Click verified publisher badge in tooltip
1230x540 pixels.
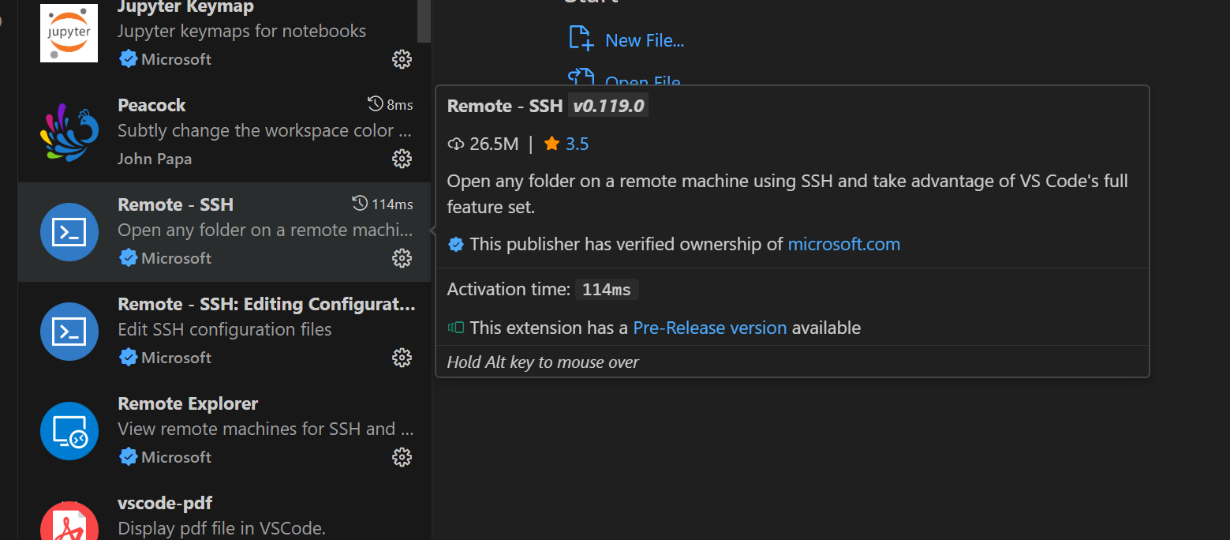click(456, 245)
